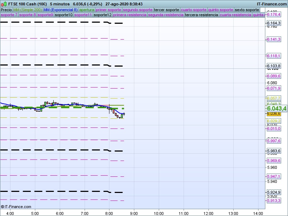Screen dimensions: 288x216
Task: Click the 6:00 mark on time axis
Action: point(60,213)
